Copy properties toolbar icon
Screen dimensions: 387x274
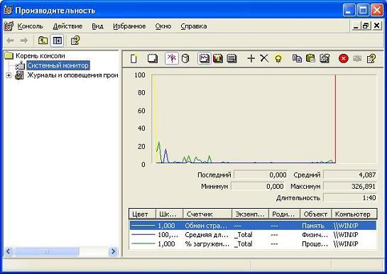pyautogui.click(x=297, y=58)
